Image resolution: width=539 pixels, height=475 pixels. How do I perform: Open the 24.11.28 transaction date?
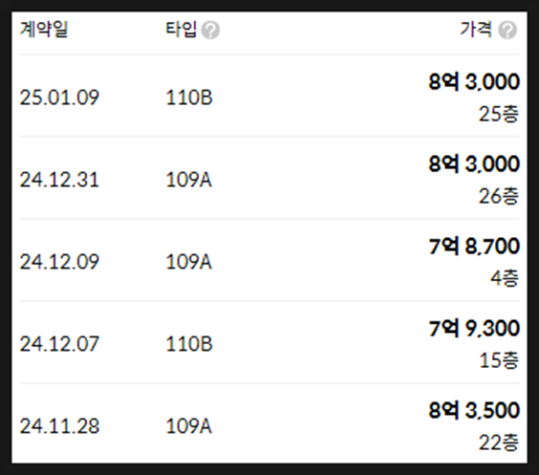(x=59, y=426)
